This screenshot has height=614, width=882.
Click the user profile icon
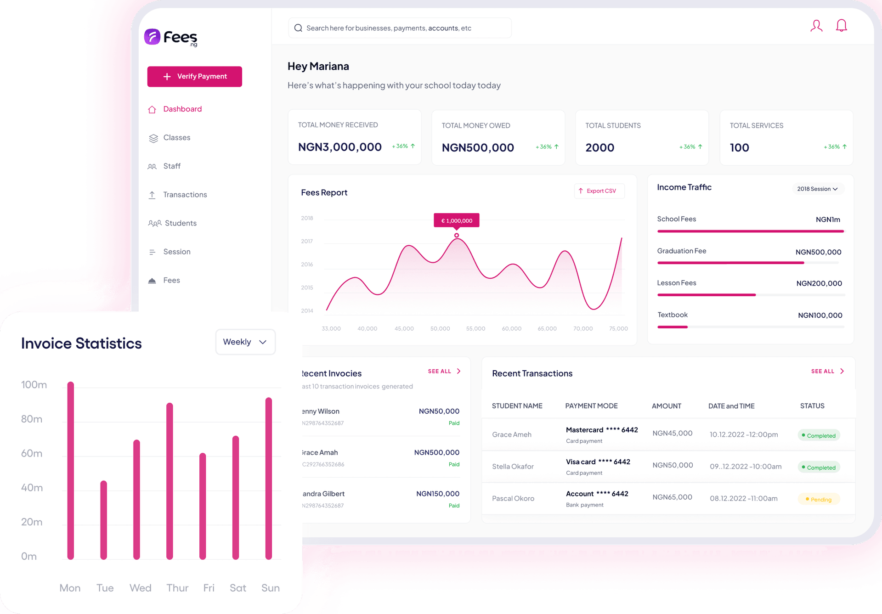[816, 26]
